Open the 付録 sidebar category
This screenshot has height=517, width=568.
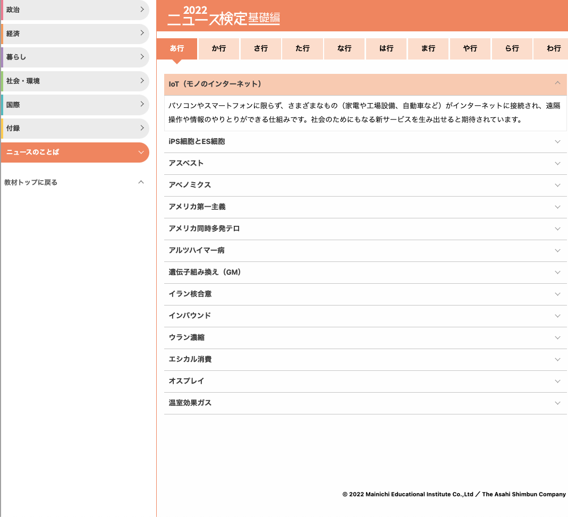coord(75,128)
